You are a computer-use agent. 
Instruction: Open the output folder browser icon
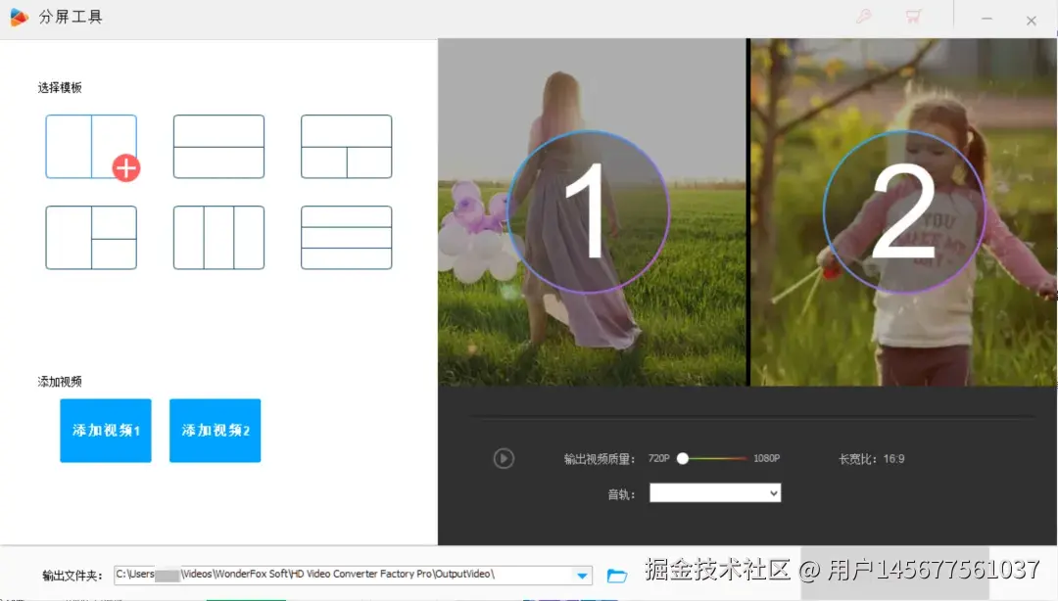click(616, 576)
